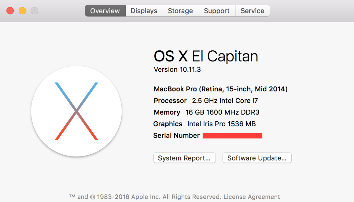The width and height of the screenshot is (354, 202).
Task: Click the Memory 16 GB DDR3 line
Action: click(x=207, y=112)
